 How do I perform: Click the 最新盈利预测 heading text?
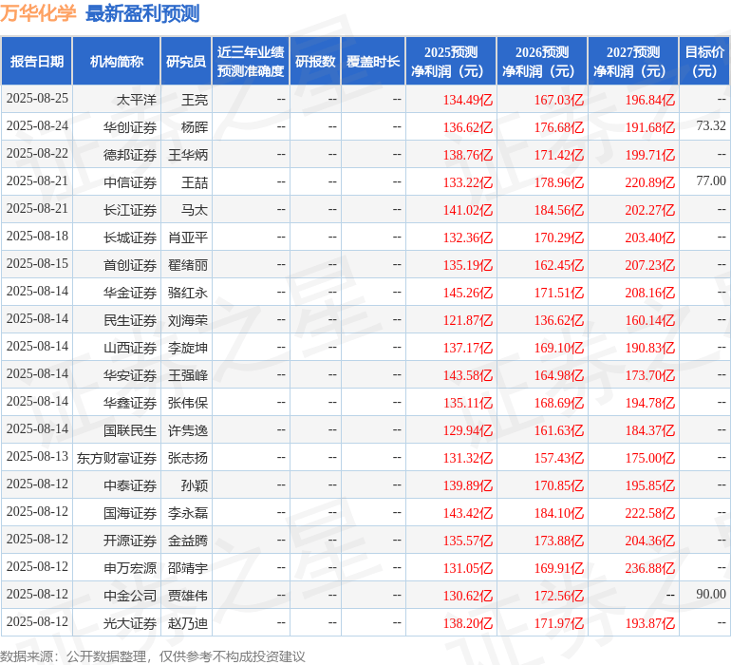[x=142, y=13]
